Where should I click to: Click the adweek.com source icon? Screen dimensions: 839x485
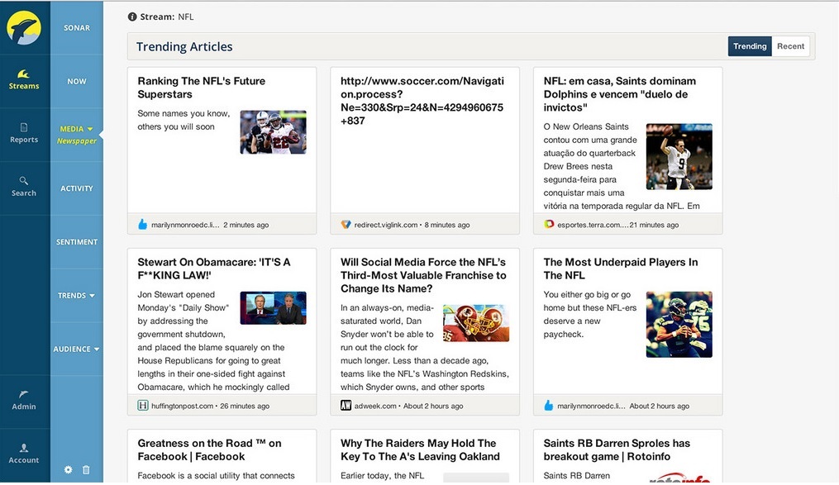[x=346, y=406]
